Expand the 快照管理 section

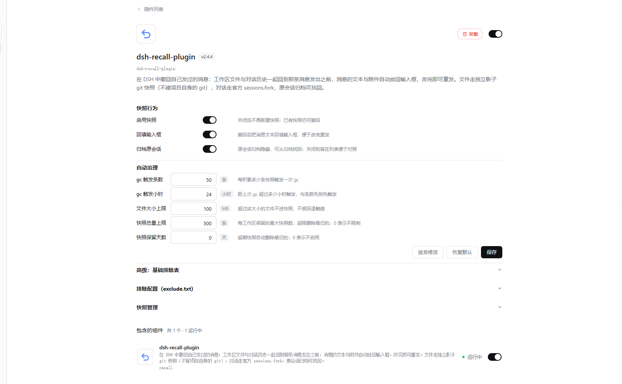click(x=319, y=307)
